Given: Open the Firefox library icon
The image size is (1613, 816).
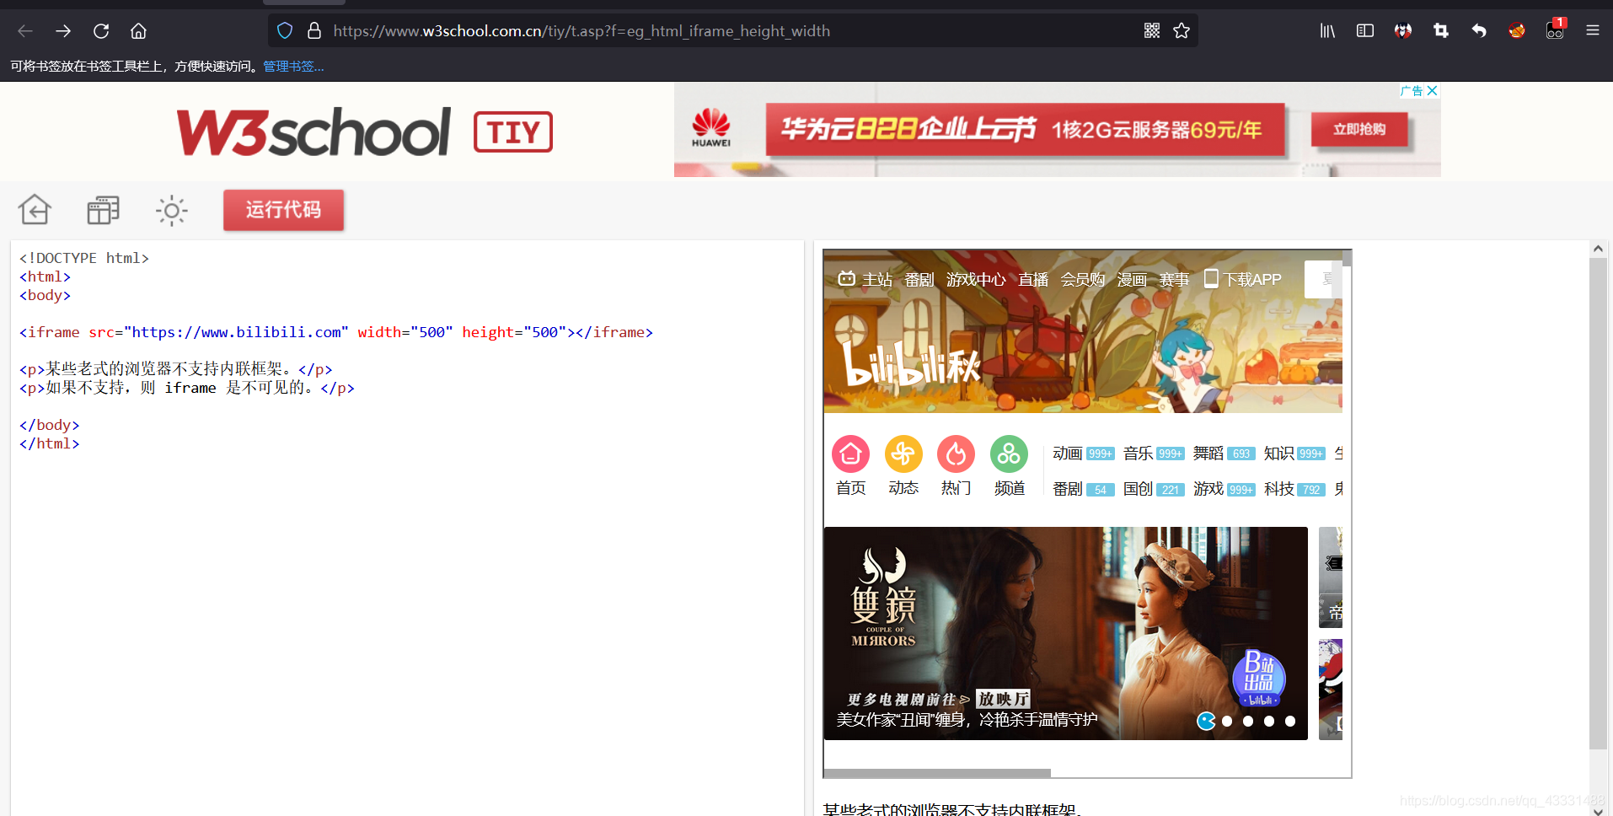Looking at the screenshot, I should coord(1327,30).
